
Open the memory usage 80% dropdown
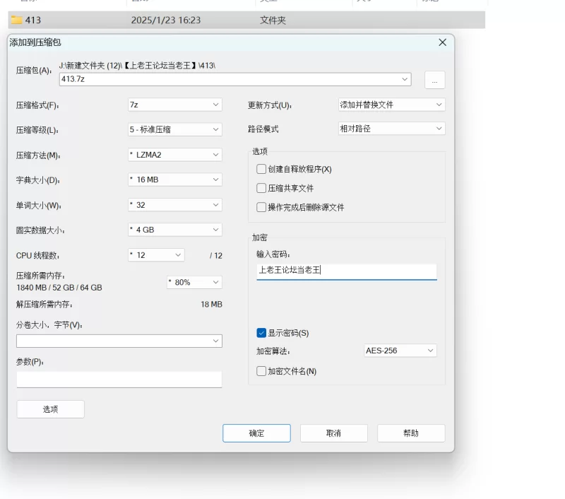(x=195, y=282)
